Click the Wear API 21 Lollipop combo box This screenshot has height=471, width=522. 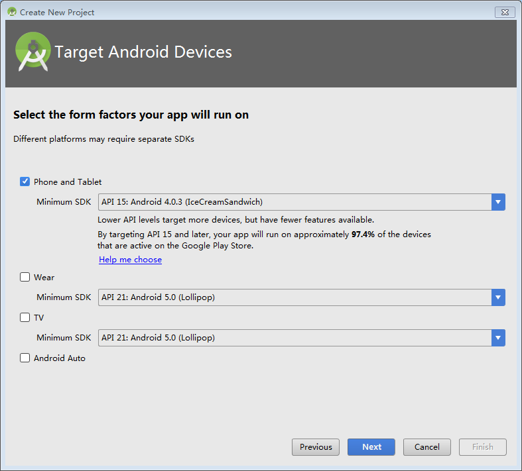pyautogui.click(x=302, y=297)
